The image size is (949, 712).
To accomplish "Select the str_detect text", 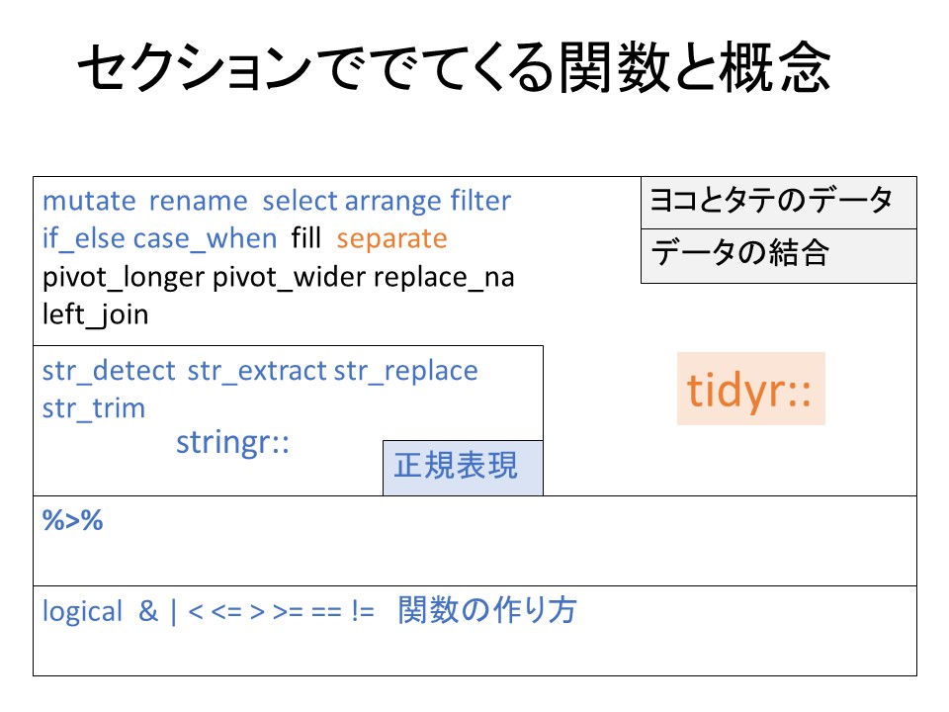I will [110, 371].
